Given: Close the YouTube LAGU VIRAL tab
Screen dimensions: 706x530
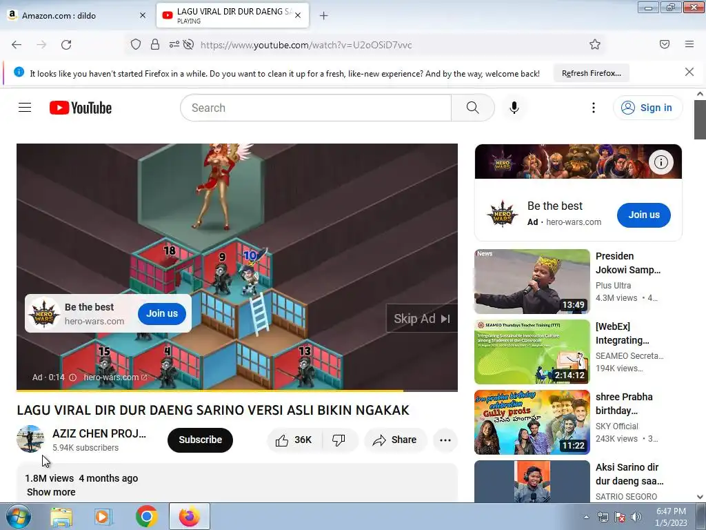Looking at the screenshot, I should point(298,15).
